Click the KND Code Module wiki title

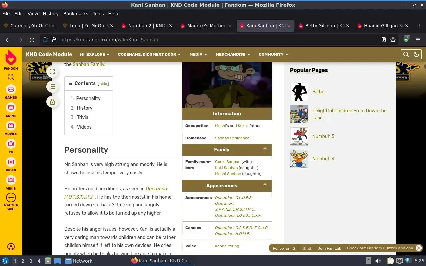tap(49, 54)
